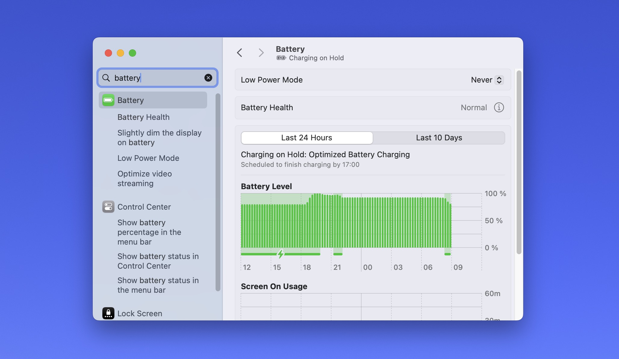Screen dimensions: 619x359
Task: Click the Battery Health Normal value
Action: [x=474, y=108]
